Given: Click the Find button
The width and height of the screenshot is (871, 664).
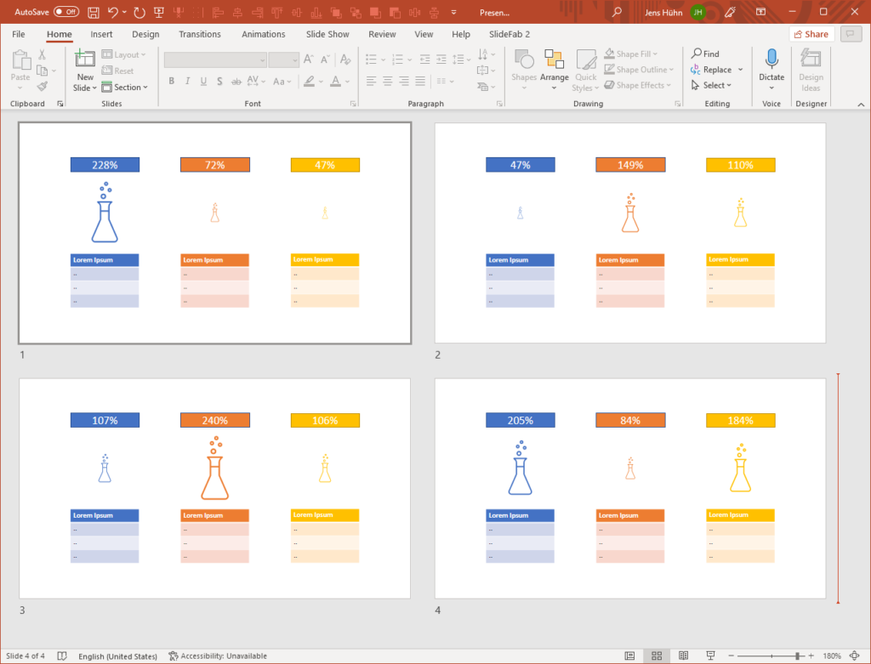Looking at the screenshot, I should 705,54.
